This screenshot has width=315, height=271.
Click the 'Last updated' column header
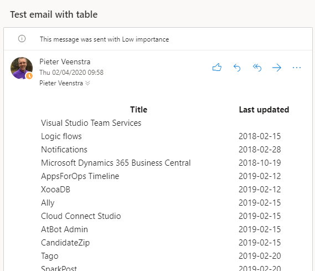pyautogui.click(x=264, y=110)
